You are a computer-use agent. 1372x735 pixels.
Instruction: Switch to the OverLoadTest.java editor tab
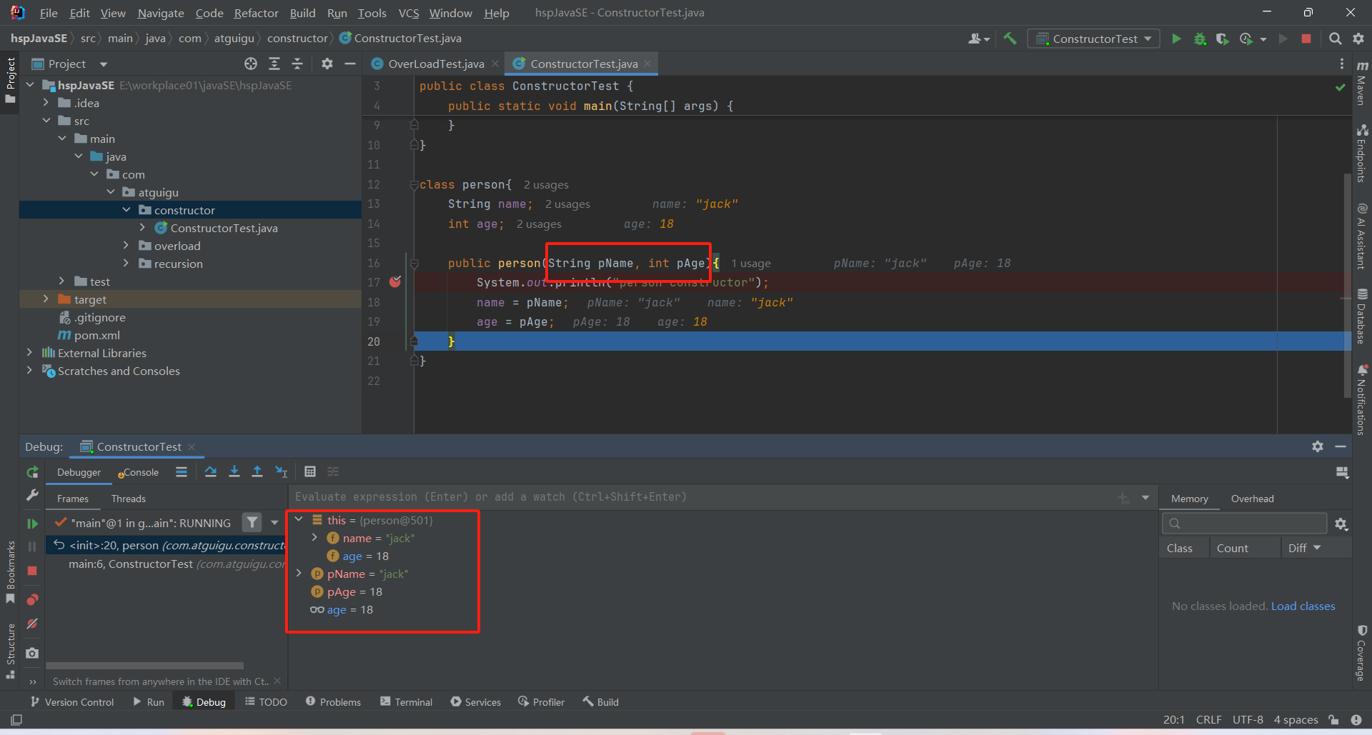coord(435,64)
